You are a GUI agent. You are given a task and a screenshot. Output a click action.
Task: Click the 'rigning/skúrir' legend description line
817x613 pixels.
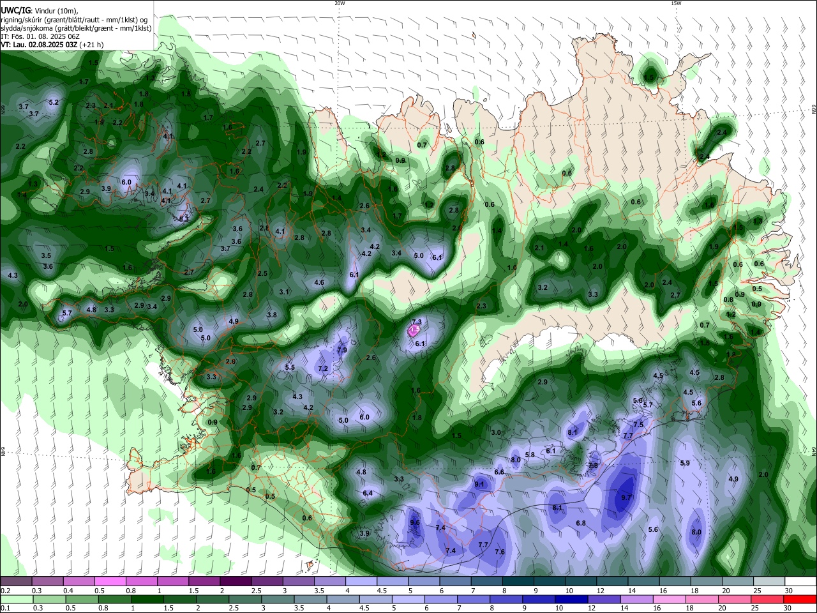[74, 20]
